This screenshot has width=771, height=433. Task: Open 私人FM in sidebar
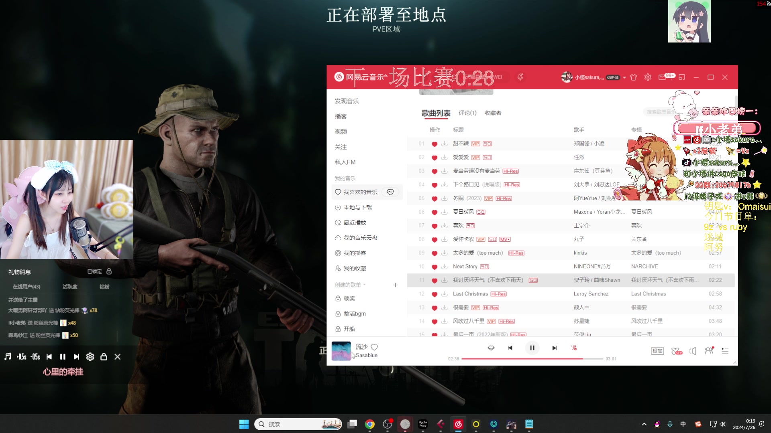point(345,162)
